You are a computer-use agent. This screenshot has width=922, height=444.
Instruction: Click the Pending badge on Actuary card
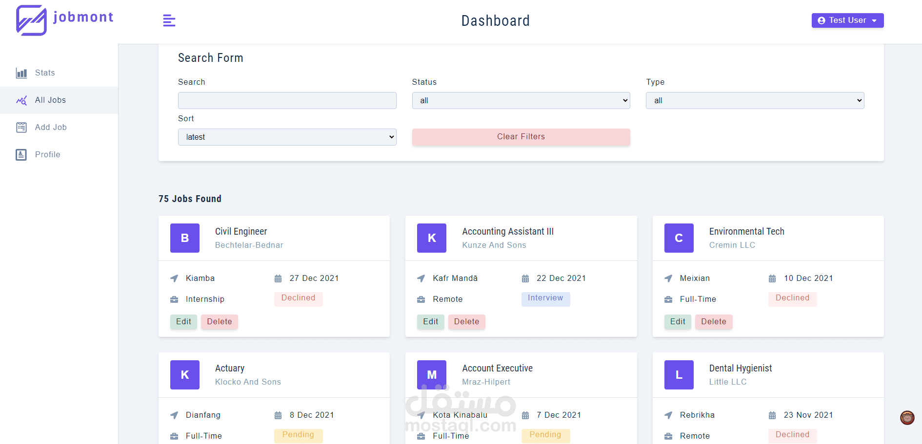[299, 435]
